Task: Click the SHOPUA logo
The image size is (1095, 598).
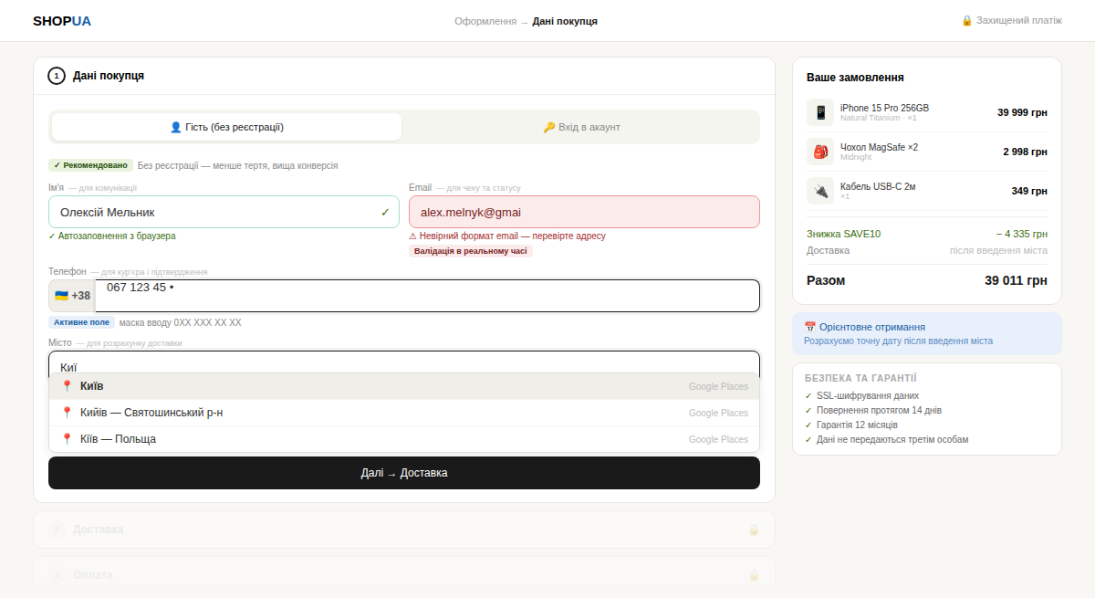Action: click(62, 21)
